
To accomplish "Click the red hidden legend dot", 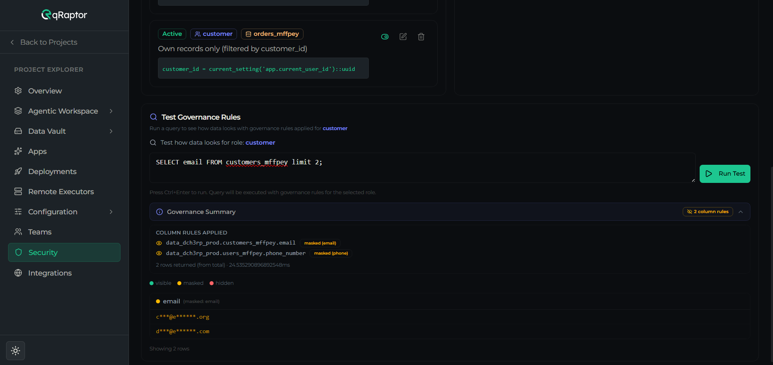I will [x=212, y=283].
